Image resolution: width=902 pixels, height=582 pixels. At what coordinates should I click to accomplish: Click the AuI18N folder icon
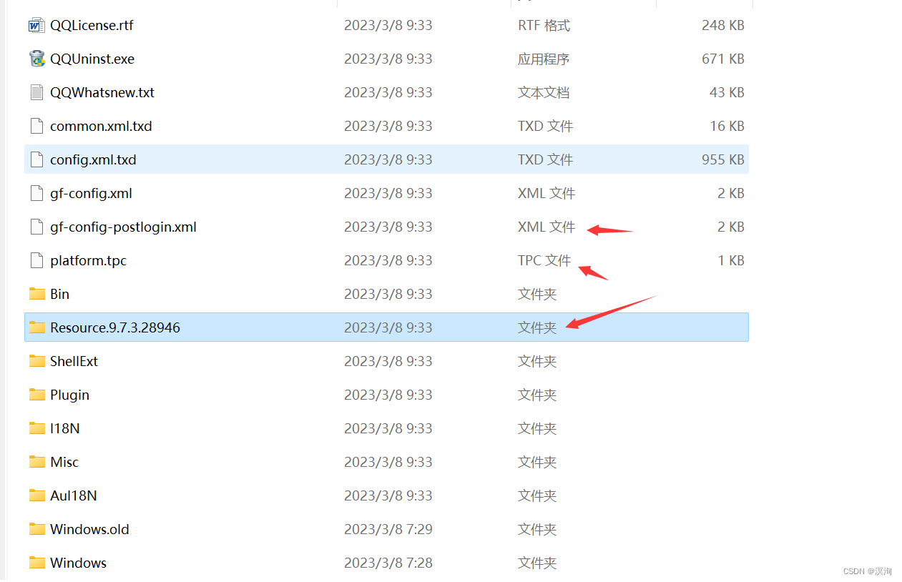click(37, 495)
